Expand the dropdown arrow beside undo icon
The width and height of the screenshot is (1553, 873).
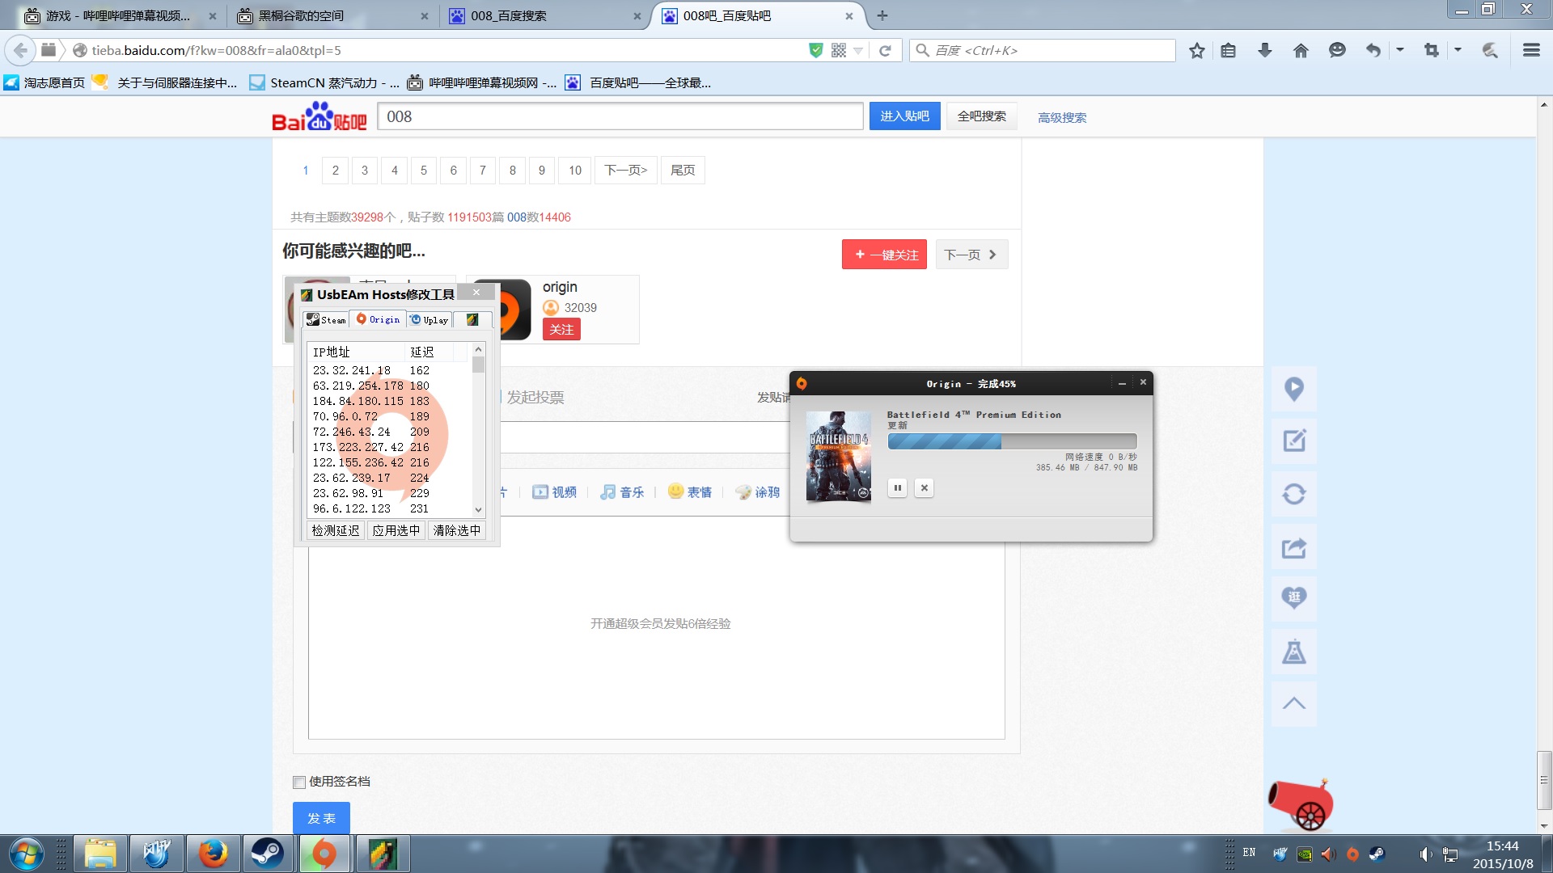tap(1399, 50)
